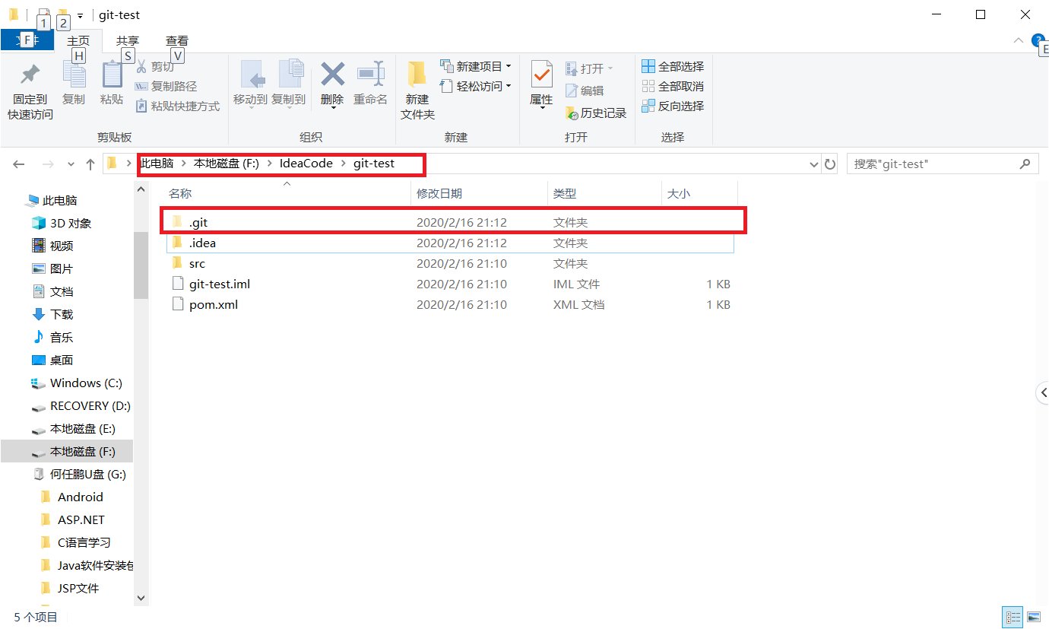Refresh the current folder
Viewport: 1049px width, 629px height.
pyautogui.click(x=830, y=164)
